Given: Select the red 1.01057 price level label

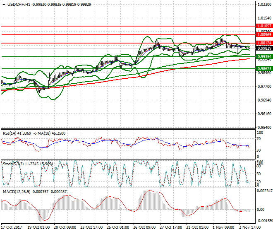Looking at the screenshot, I should [264, 26].
